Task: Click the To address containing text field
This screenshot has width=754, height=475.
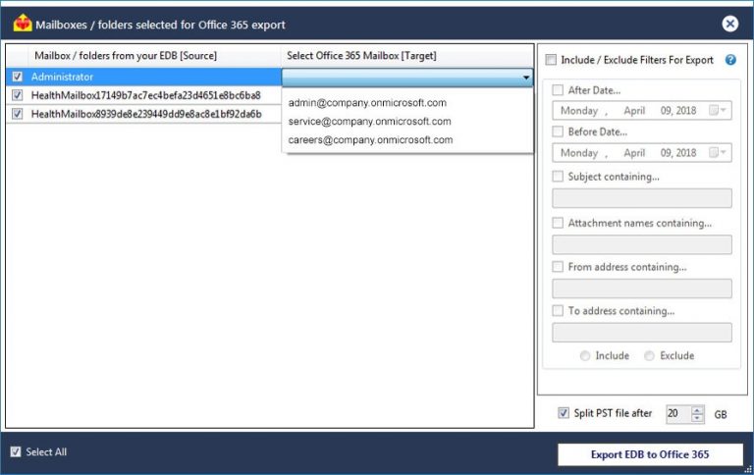Action: 642,333
